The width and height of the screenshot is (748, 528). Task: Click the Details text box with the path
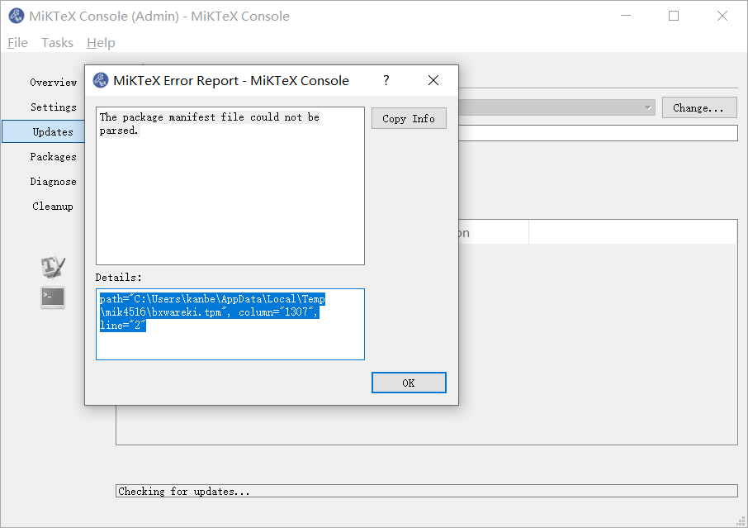[x=230, y=324]
